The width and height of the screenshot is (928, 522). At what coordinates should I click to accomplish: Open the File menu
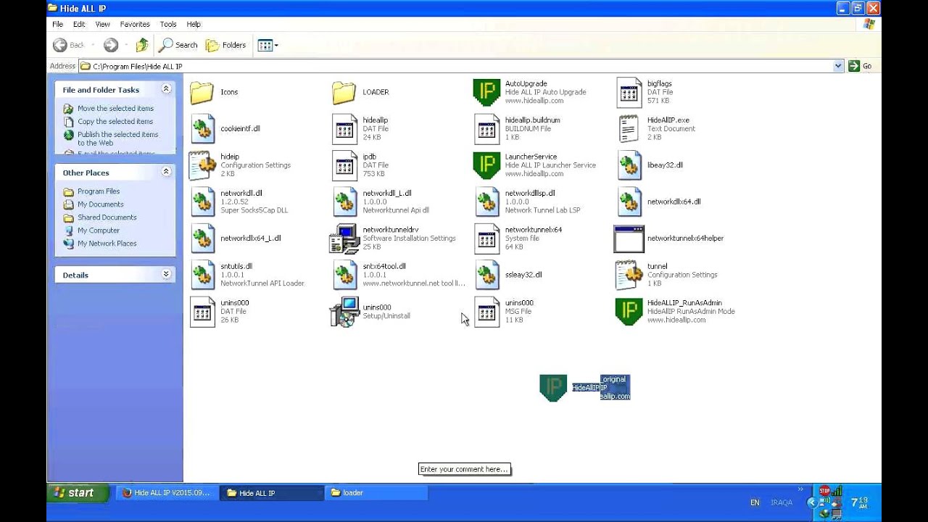click(x=58, y=24)
